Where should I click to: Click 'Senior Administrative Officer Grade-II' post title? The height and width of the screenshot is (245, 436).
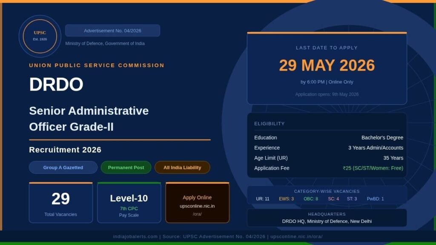tap(89, 119)
